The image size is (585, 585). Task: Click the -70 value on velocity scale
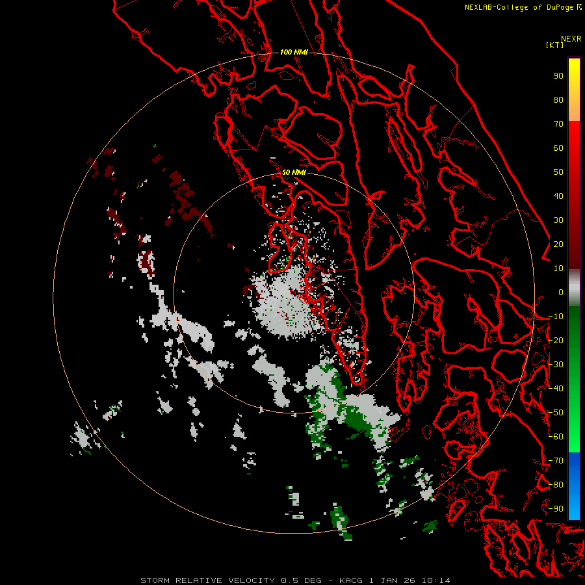556,461
